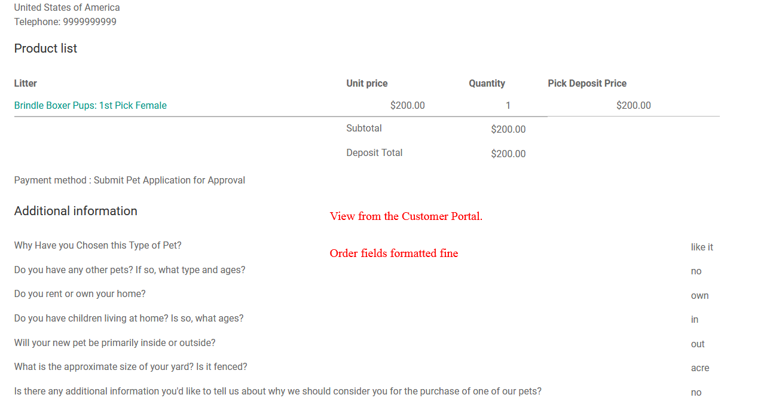Click the 'Why Have you Chosen' question
Screen dimensions: 776x413
(x=97, y=245)
